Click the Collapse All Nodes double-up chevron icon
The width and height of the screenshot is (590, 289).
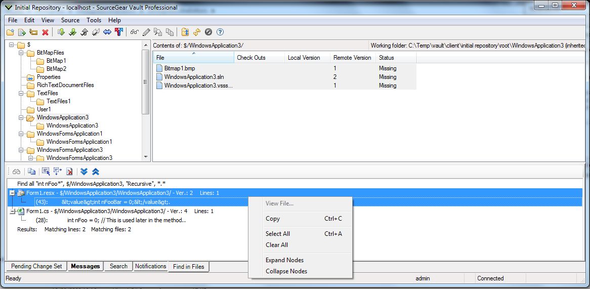pos(95,172)
